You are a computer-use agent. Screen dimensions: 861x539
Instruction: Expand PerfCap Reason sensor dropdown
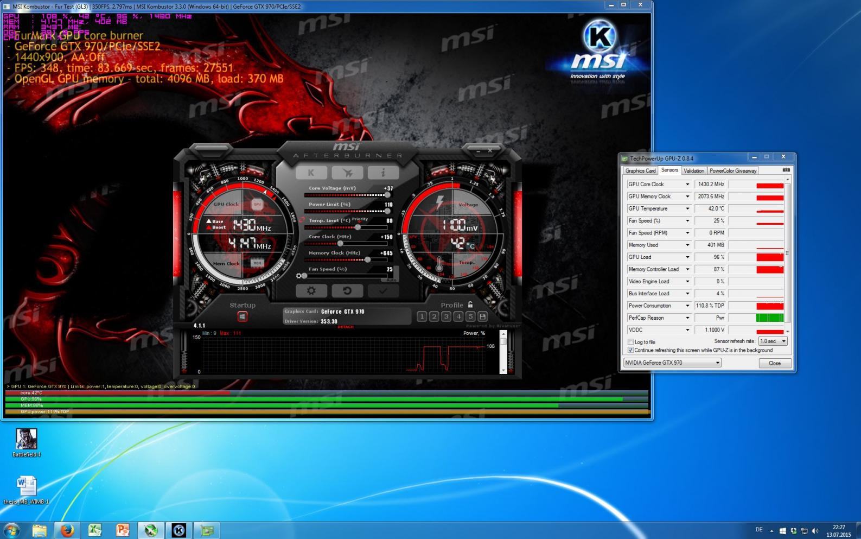pos(687,318)
